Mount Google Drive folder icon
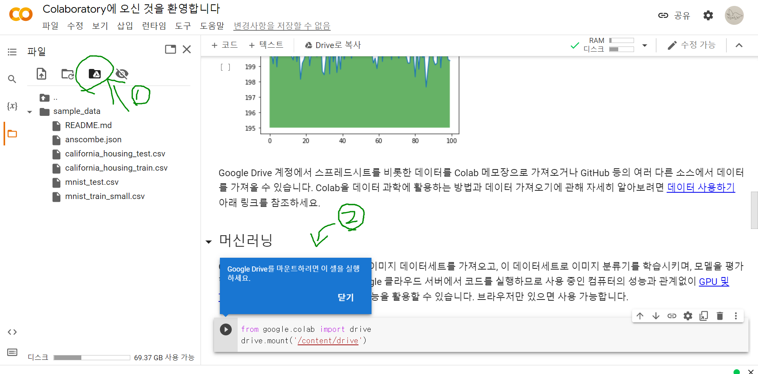This screenshot has width=758, height=374. pos(94,74)
